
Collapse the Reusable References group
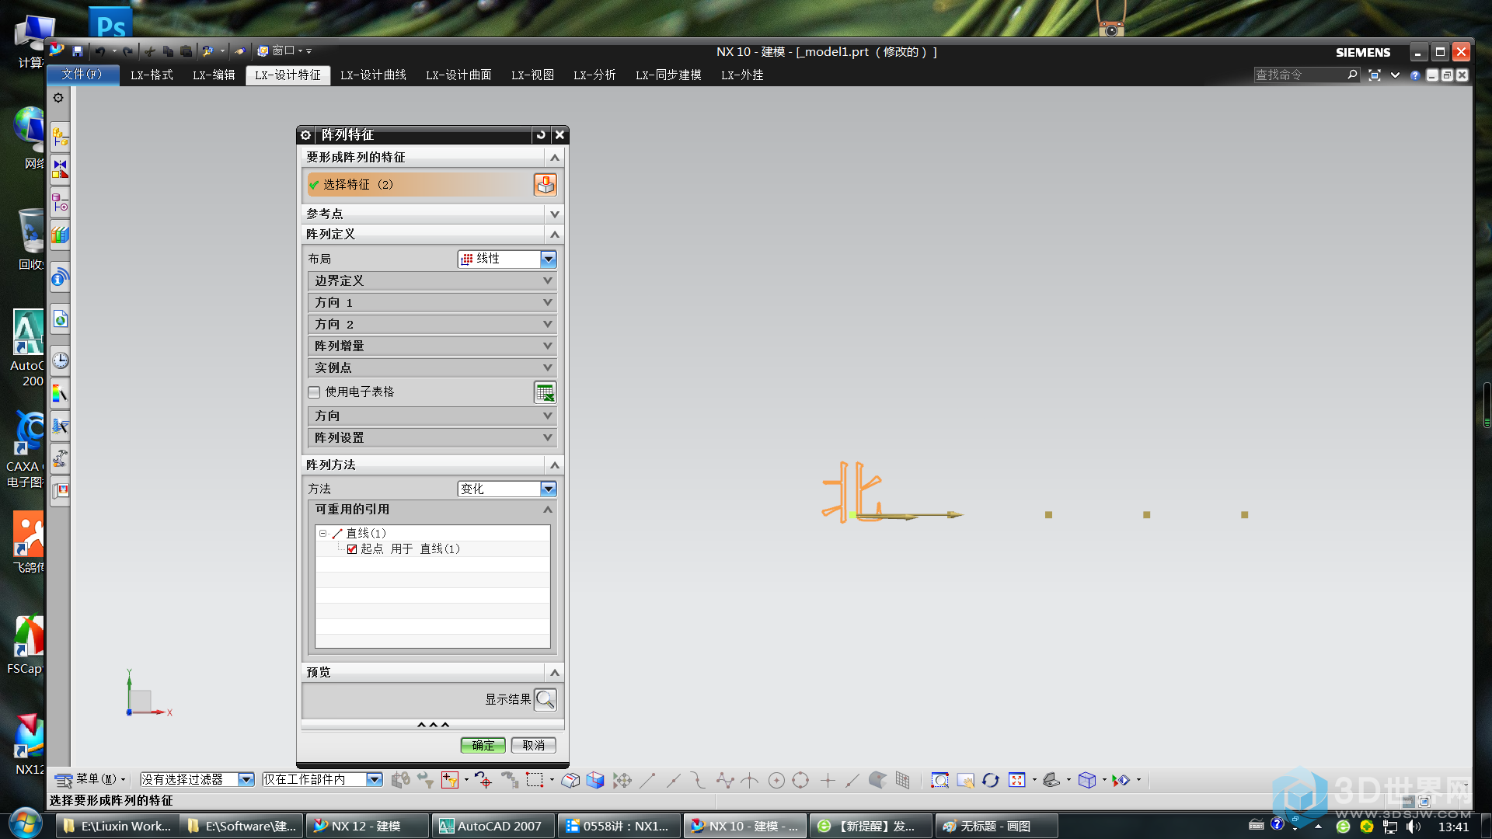[432, 510]
